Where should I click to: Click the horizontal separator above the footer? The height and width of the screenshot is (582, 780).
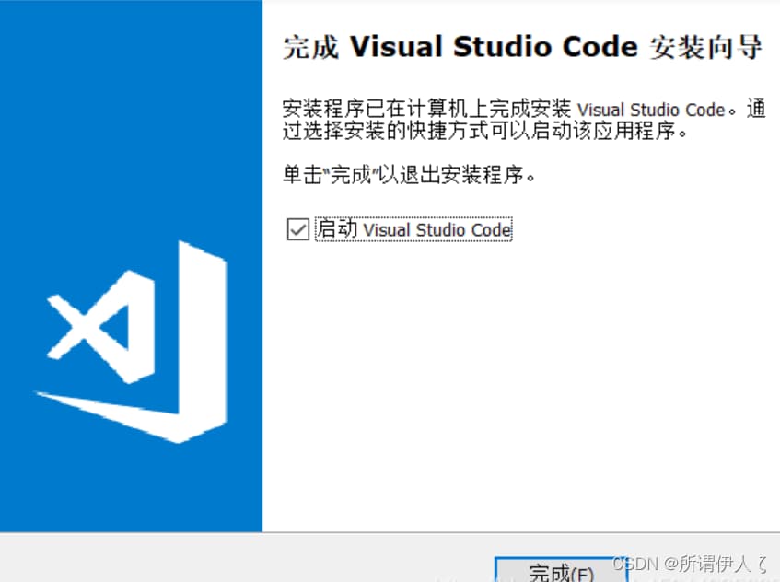[390, 532]
